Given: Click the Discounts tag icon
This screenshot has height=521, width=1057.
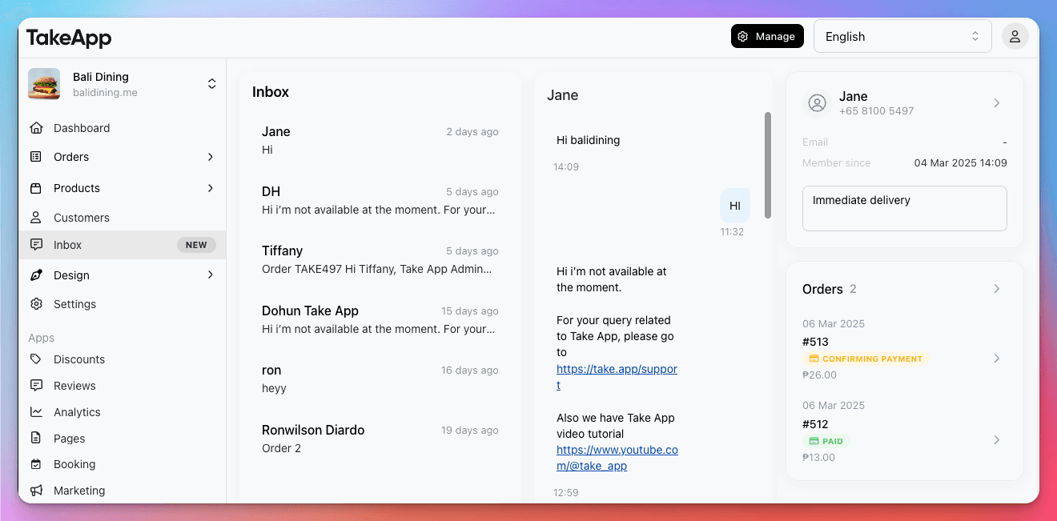Looking at the screenshot, I should [36, 359].
